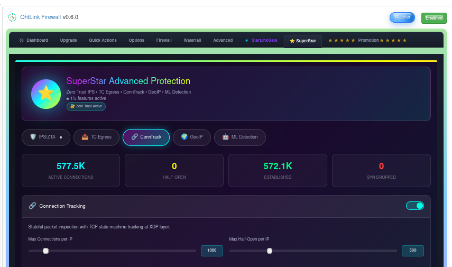Click the Max Connections value field showing 1000
The image size is (452, 267).
[x=211, y=251]
